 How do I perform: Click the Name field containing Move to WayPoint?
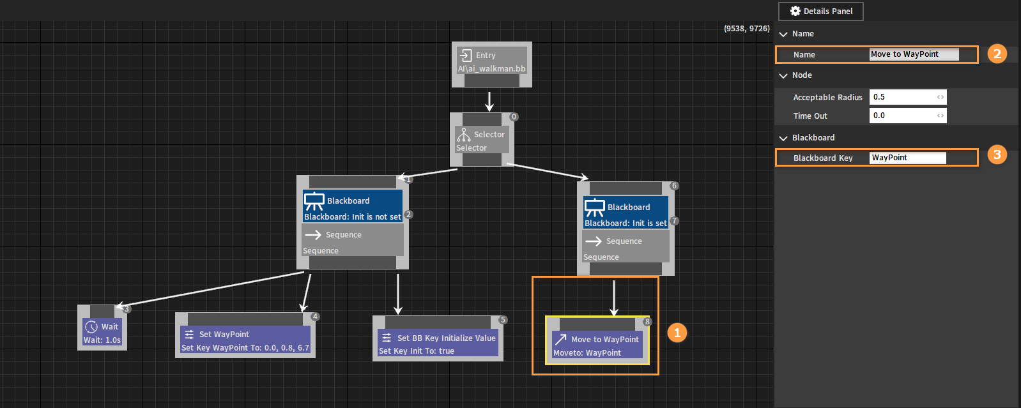(x=914, y=54)
